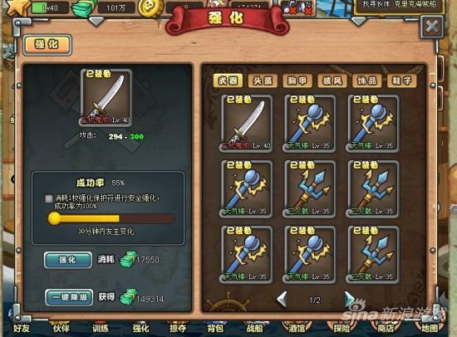Click the gold skull coin icon at top
This screenshot has width=457, height=337.
point(150,7)
